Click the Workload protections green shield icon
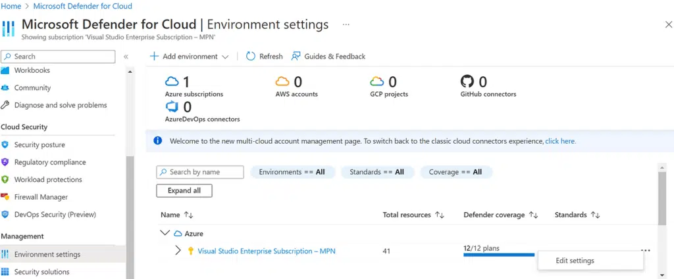The width and height of the screenshot is (674, 279). click(5, 180)
